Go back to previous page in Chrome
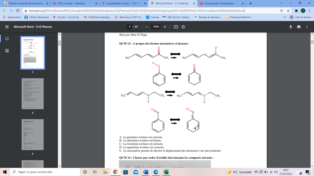314x176 pixels. pos(4,11)
